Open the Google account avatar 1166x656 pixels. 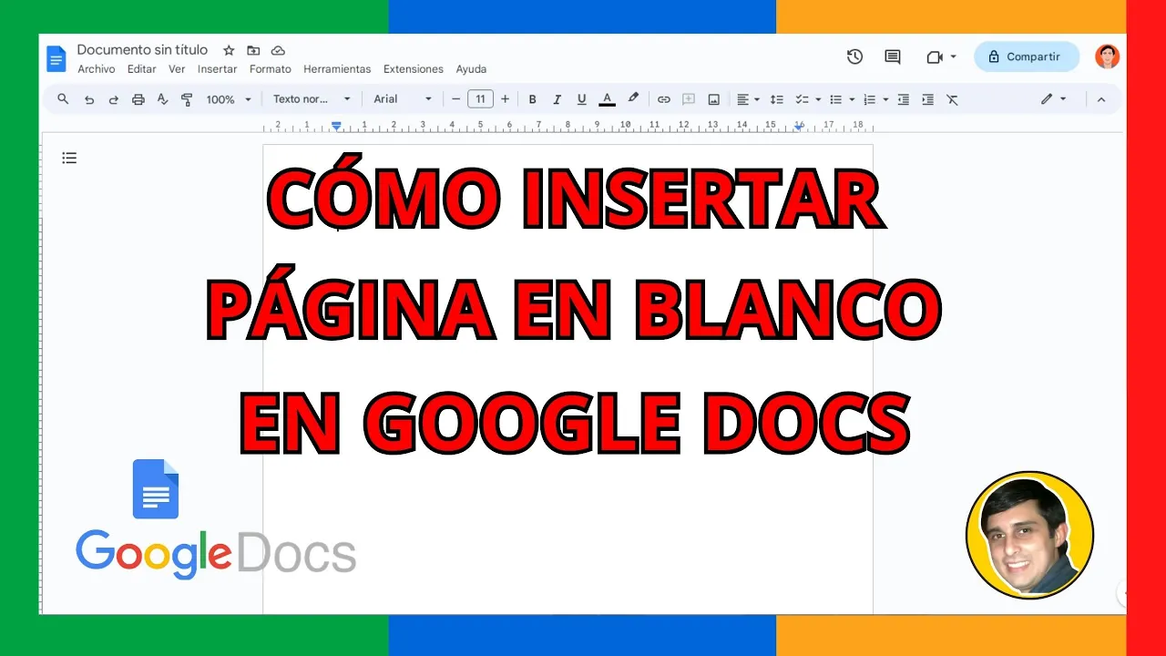click(1107, 56)
